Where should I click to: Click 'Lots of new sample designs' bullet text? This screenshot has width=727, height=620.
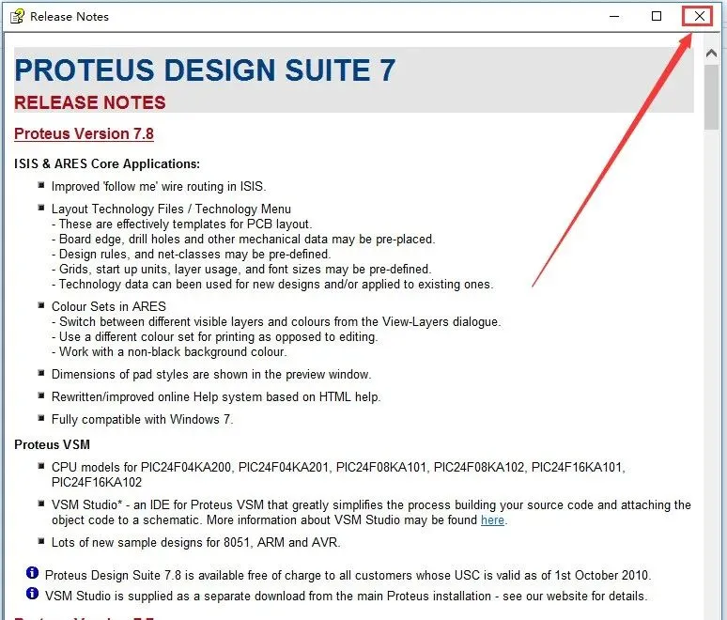[195, 542]
